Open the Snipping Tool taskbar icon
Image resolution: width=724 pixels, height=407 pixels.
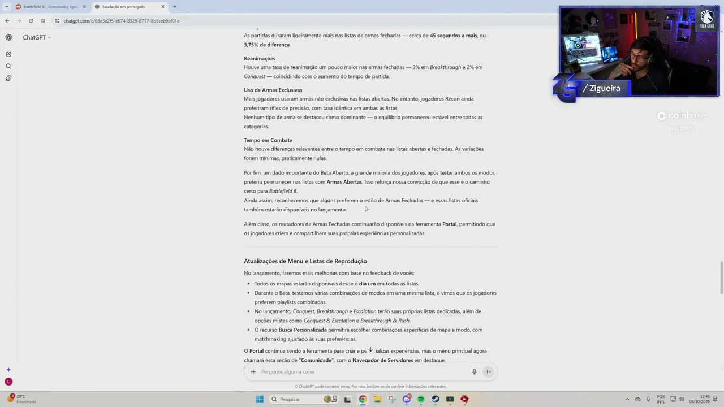(x=392, y=399)
